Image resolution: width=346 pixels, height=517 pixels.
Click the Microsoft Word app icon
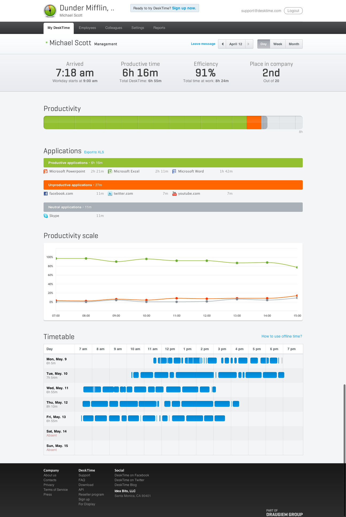(x=174, y=171)
